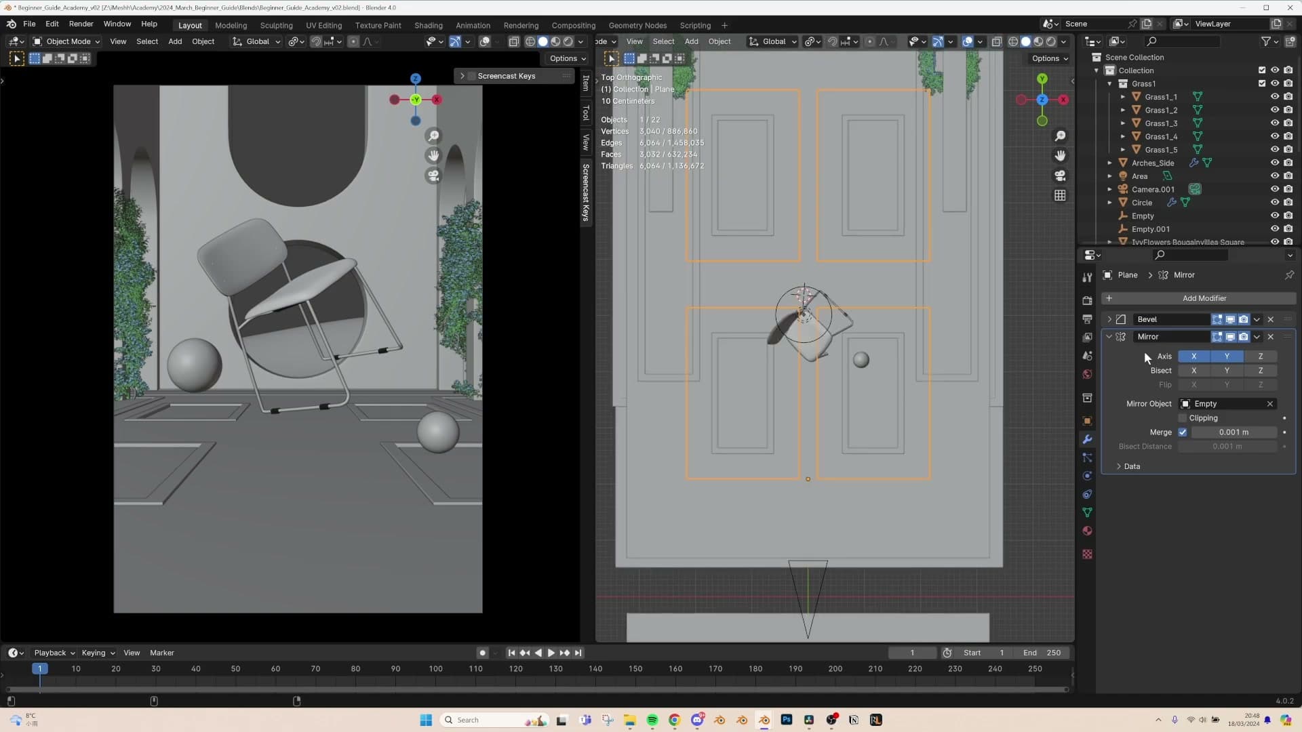
Task: Jump to the timeline end frame
Action: coord(578,653)
